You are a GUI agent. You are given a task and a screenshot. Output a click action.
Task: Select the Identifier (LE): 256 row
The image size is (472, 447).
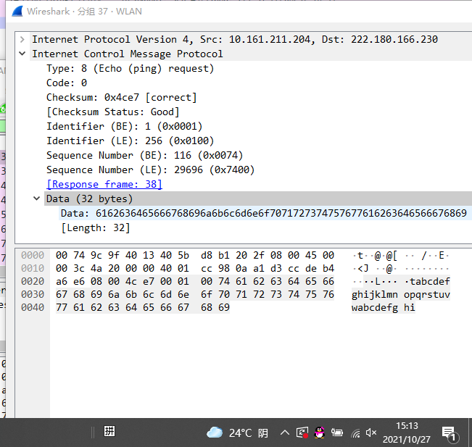130,141
